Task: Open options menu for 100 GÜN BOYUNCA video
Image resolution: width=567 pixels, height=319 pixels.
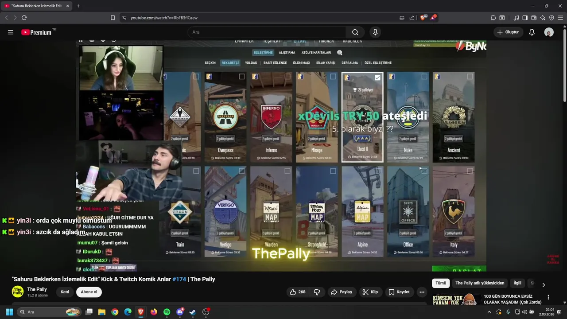Action: click(548, 297)
